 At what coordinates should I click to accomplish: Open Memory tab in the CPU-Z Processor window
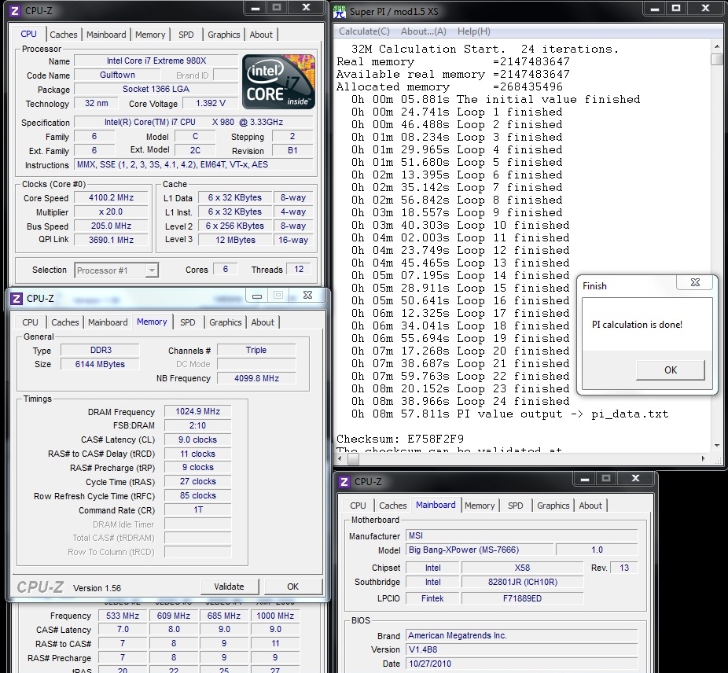pos(150,35)
